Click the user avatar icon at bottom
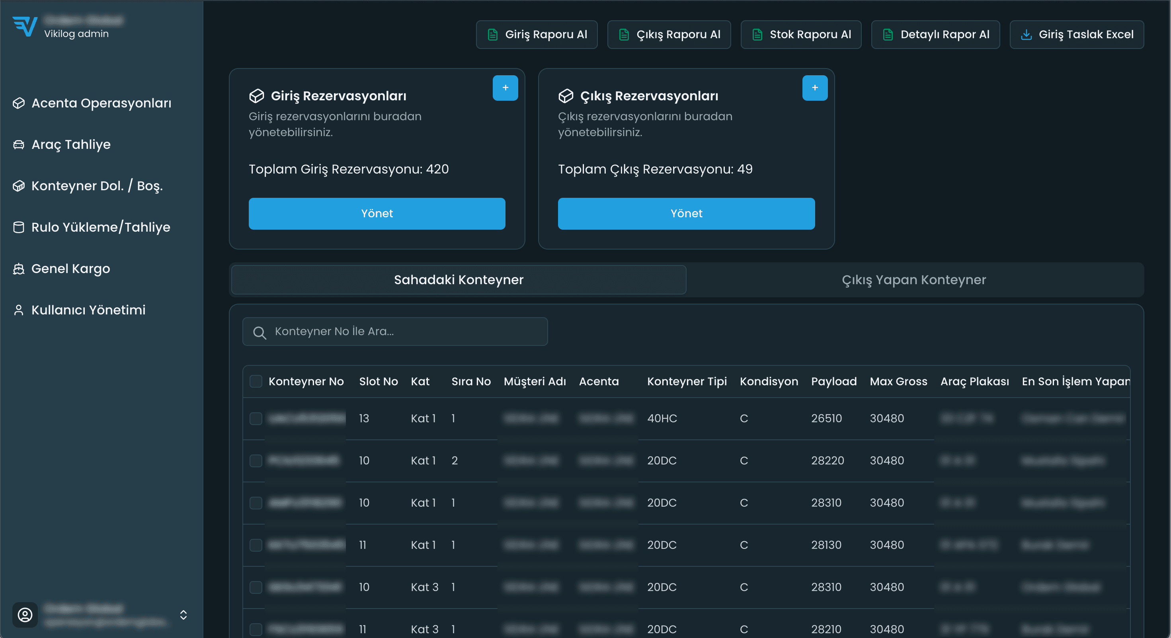Screen dimensions: 1171x638 point(25,615)
